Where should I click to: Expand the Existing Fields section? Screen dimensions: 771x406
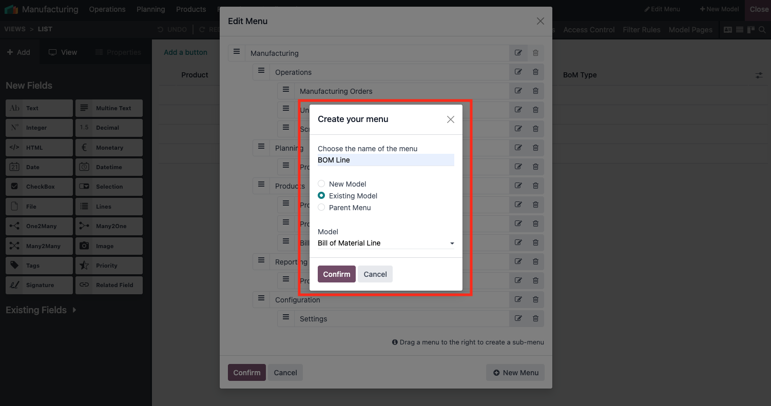click(41, 310)
